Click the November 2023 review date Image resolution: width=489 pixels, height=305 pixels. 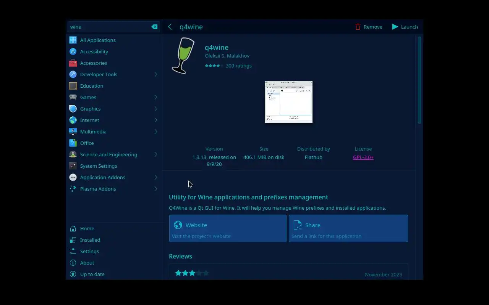[384, 274]
